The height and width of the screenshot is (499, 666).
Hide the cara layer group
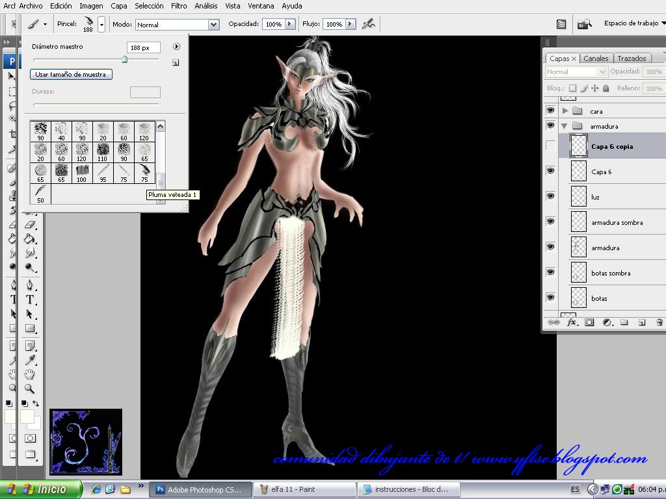550,110
